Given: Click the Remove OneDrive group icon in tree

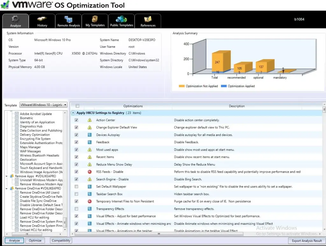Looking at the screenshot, I should pos(12,188).
